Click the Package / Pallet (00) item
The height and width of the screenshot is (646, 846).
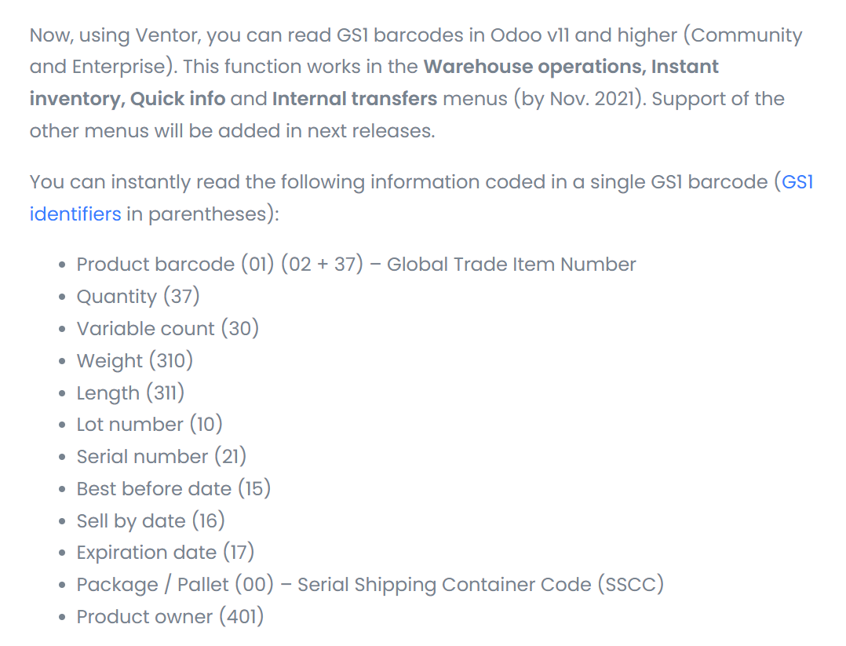tap(174, 585)
